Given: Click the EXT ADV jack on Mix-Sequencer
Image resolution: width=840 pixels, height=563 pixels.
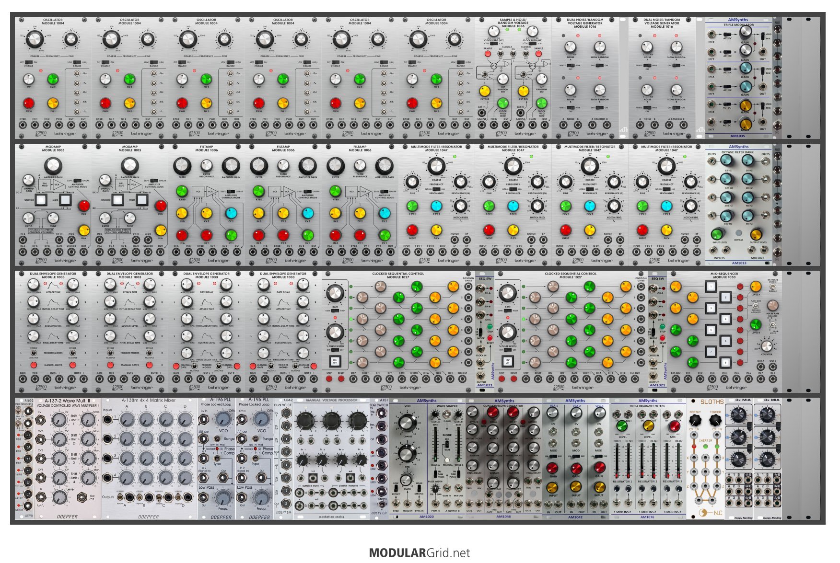Looking at the screenshot, I should pyautogui.click(x=676, y=379).
